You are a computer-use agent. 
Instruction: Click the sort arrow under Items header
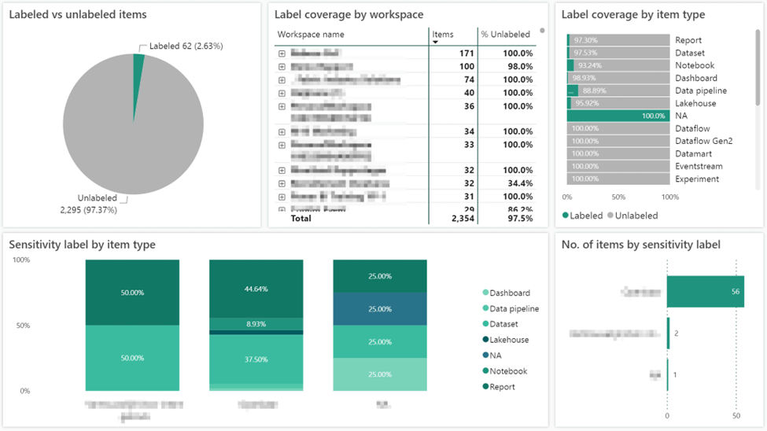point(436,42)
